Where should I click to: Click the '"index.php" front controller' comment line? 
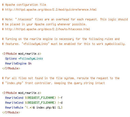tap(54, 83)
